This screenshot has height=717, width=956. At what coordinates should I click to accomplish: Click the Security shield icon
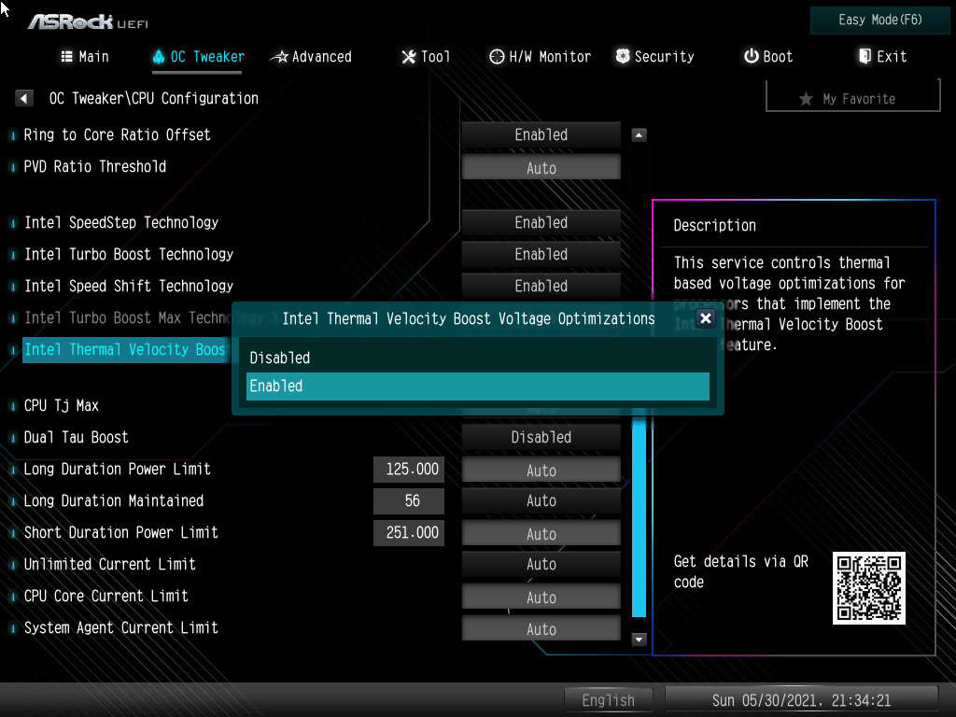click(623, 57)
